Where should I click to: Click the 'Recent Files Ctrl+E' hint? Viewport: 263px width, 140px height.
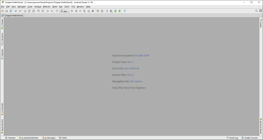pos(123,75)
